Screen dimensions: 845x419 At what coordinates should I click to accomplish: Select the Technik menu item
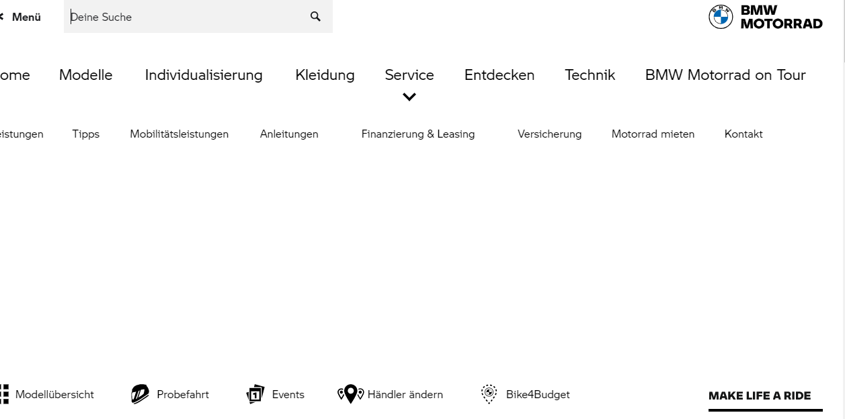pos(590,75)
